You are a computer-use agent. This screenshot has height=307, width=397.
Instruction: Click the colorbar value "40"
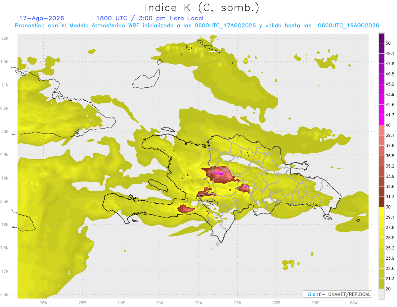388,125
